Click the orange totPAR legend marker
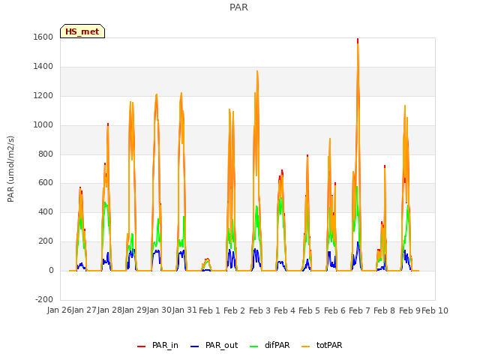The image size is (480, 360). point(306,346)
